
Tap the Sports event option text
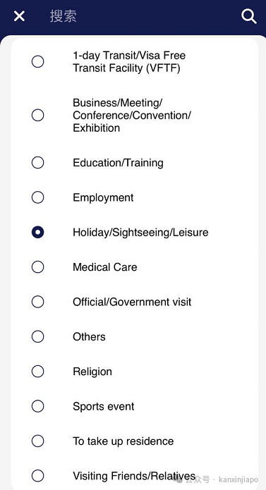(104, 407)
